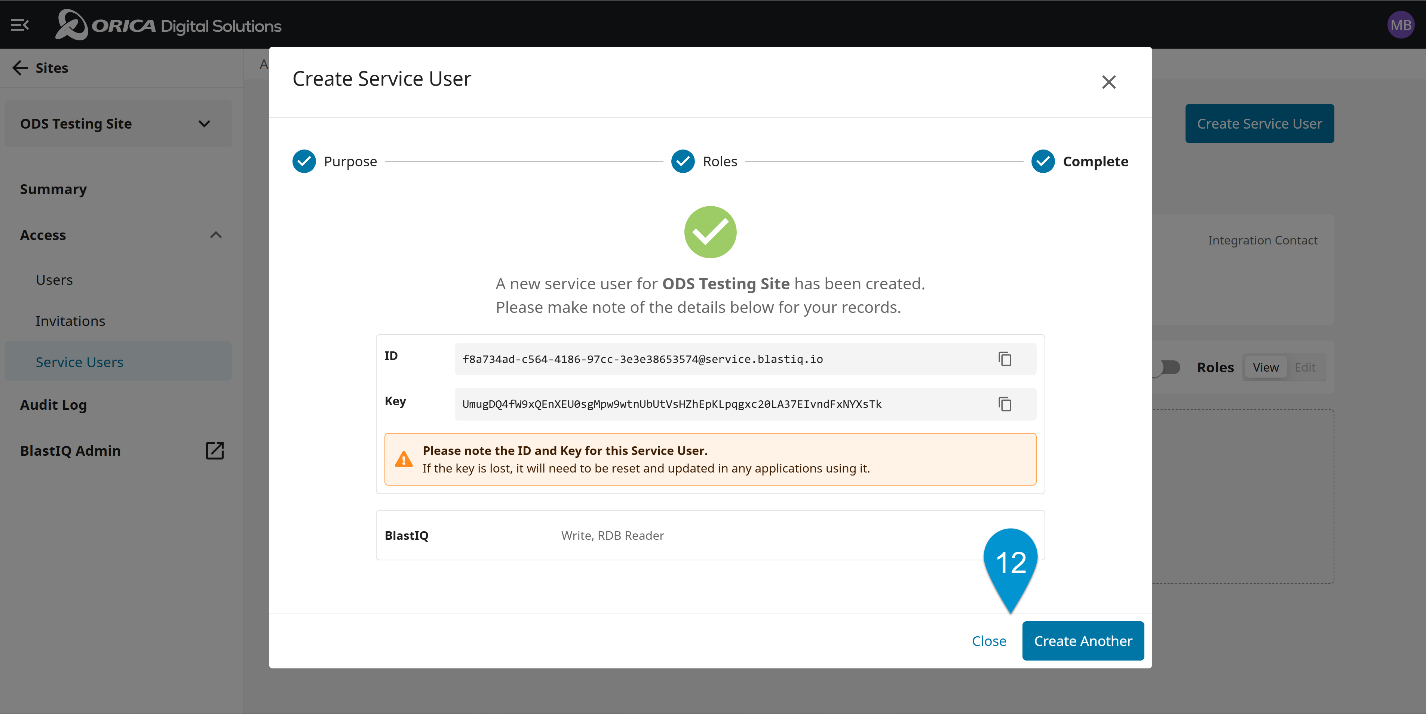This screenshot has height=714, width=1426.
Task: Close the Create Service User dialog with X
Action: pyautogui.click(x=1108, y=82)
